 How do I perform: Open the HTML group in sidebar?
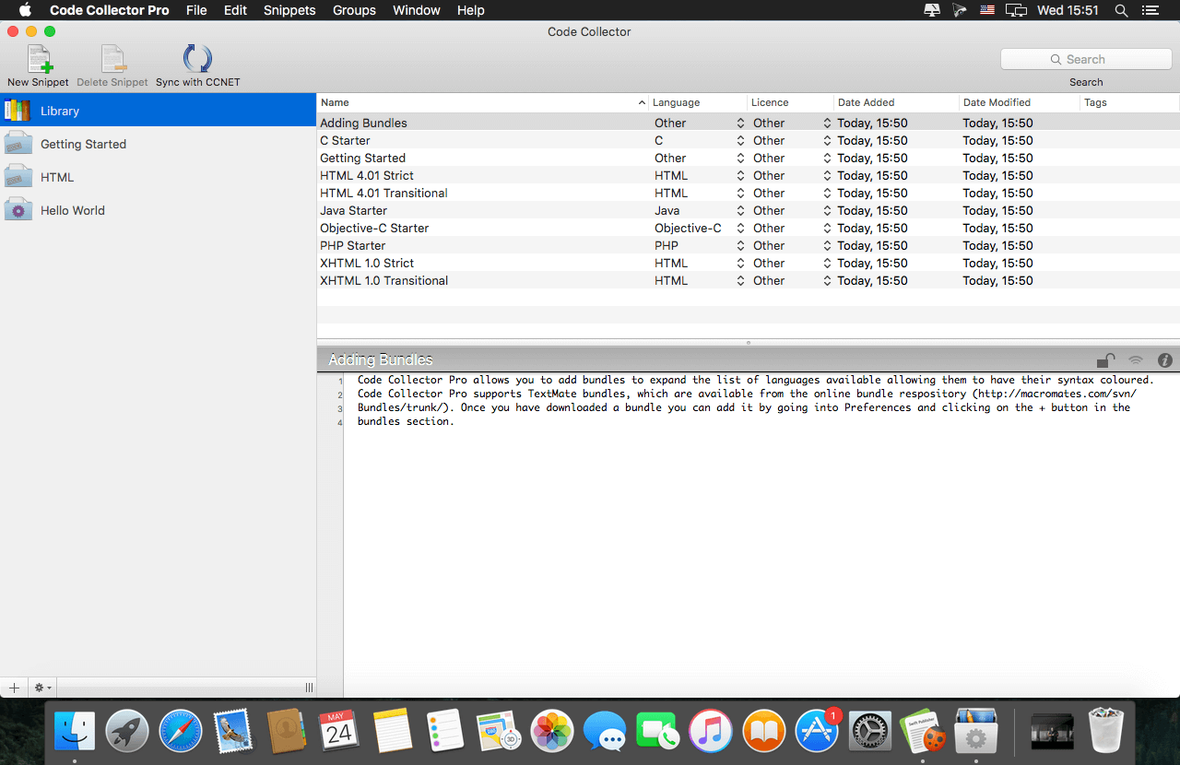(158, 177)
